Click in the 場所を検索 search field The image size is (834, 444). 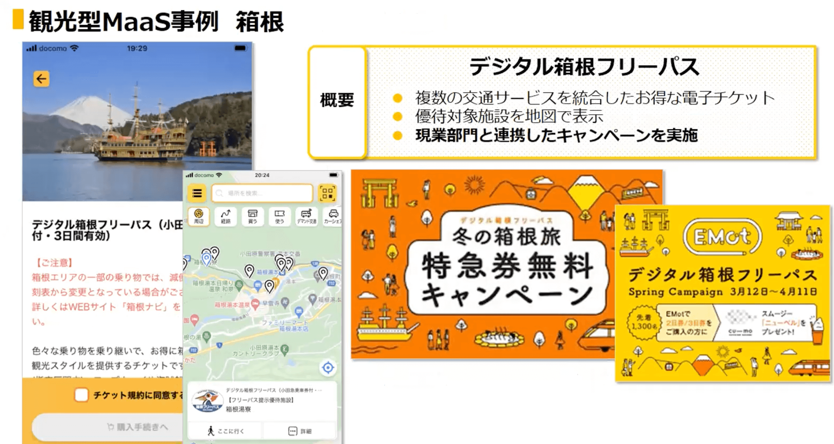(262, 193)
